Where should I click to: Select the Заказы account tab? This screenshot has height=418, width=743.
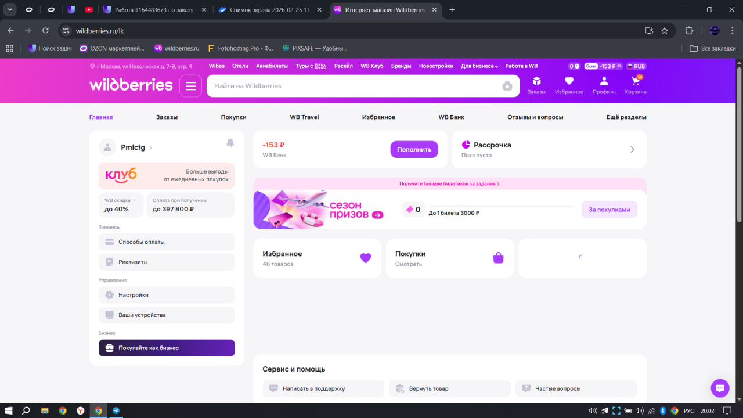click(x=167, y=117)
